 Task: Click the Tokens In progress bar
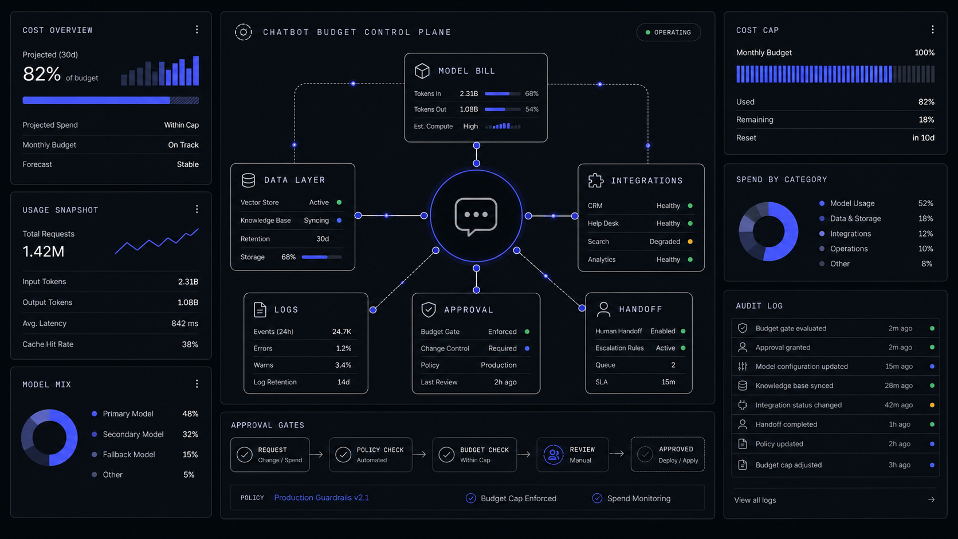(502, 93)
